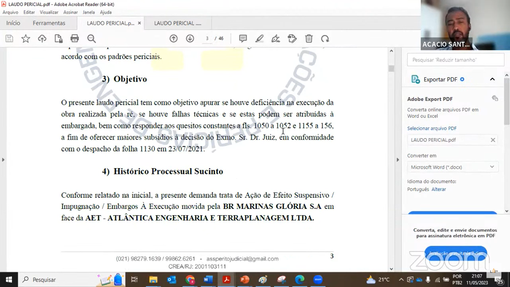Click the upload to cloud icon

[42, 38]
